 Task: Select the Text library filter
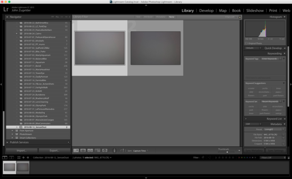click(138, 17)
